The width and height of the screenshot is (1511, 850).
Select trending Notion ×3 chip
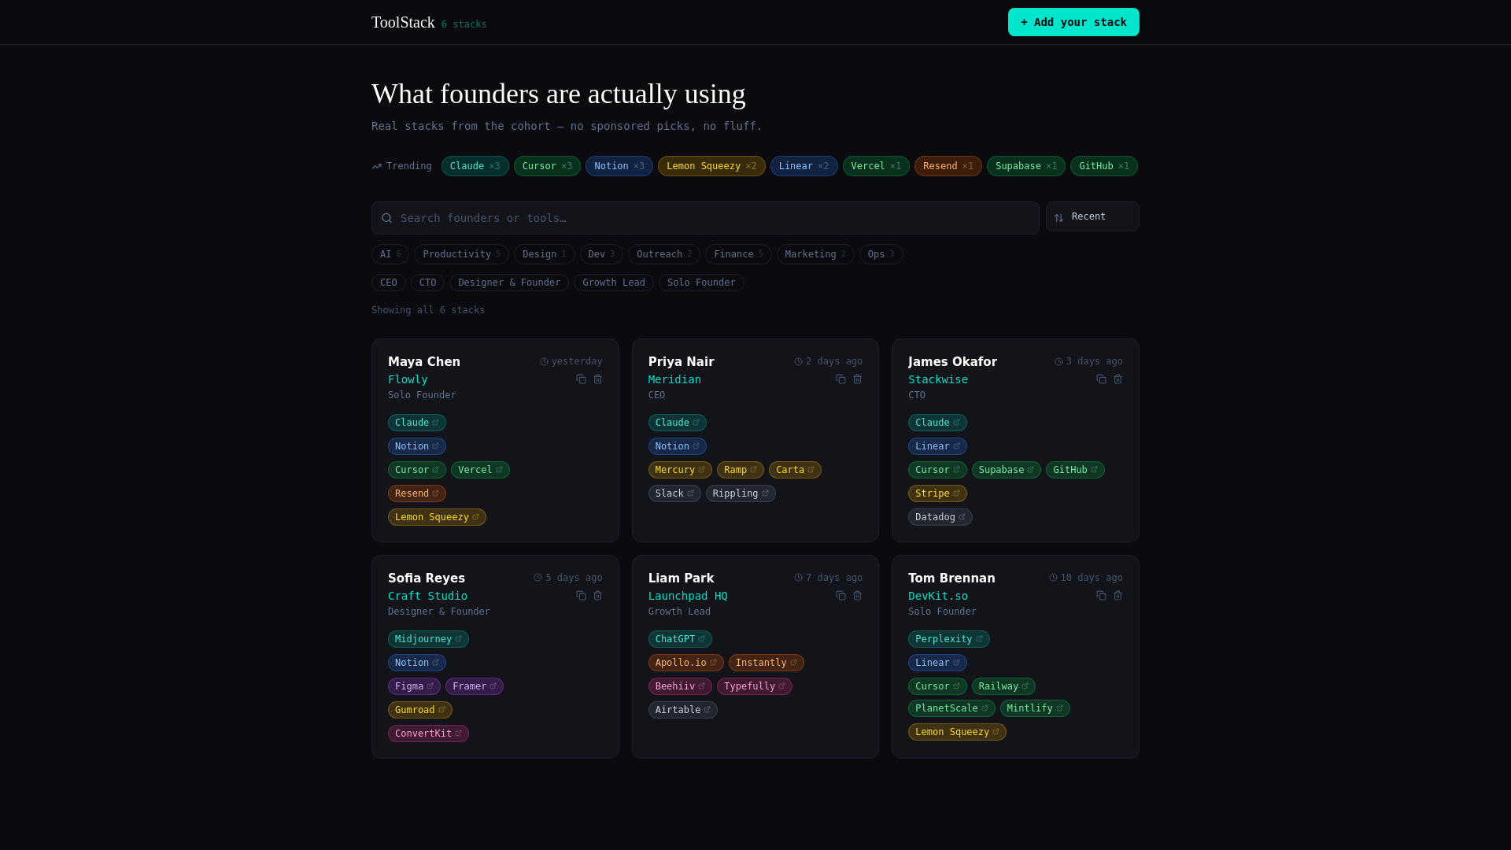[x=619, y=166]
